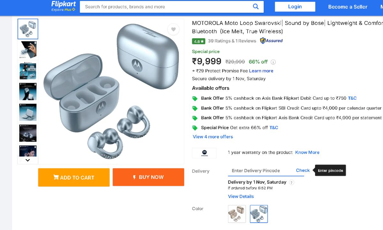Open the price info icon beside 66% off

tap(273, 62)
